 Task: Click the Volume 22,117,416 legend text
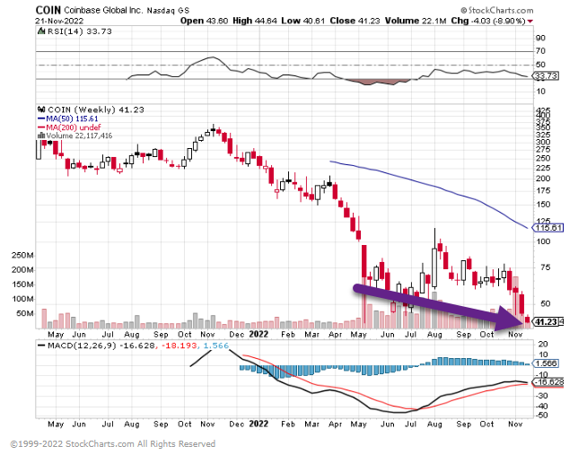[79, 136]
